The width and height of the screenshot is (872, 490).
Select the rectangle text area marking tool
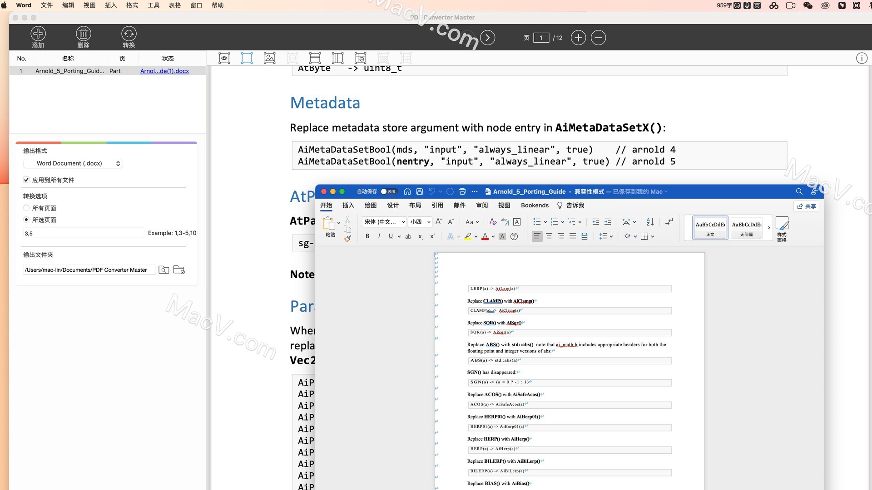pos(247,58)
